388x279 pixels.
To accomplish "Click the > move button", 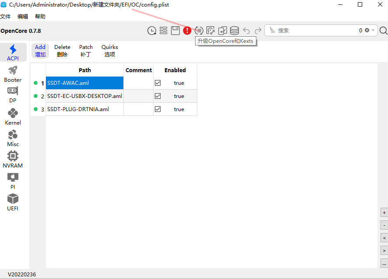I will click(x=384, y=251).
